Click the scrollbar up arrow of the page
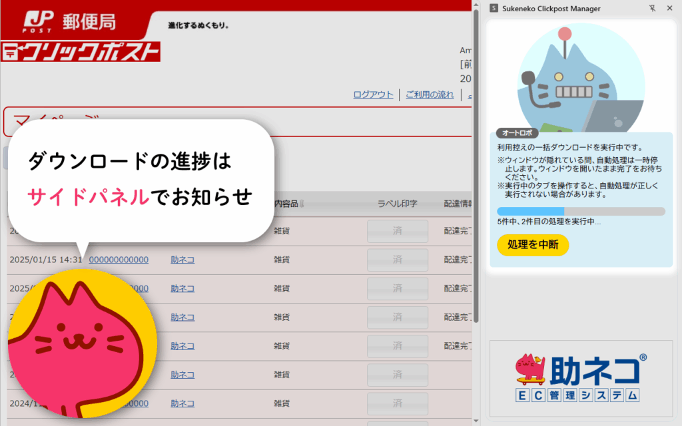Image resolution: width=682 pixels, height=426 pixels. click(x=476, y=5)
